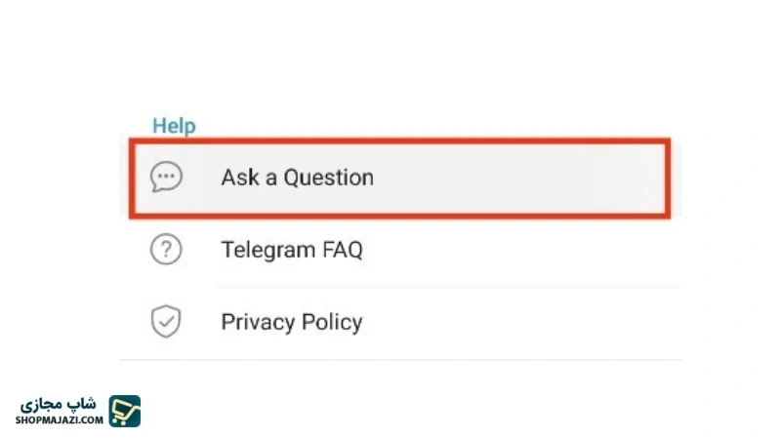This screenshot has height=439, width=781.
Task: Tap the question mark symbol inside the circle
Action: [166, 249]
